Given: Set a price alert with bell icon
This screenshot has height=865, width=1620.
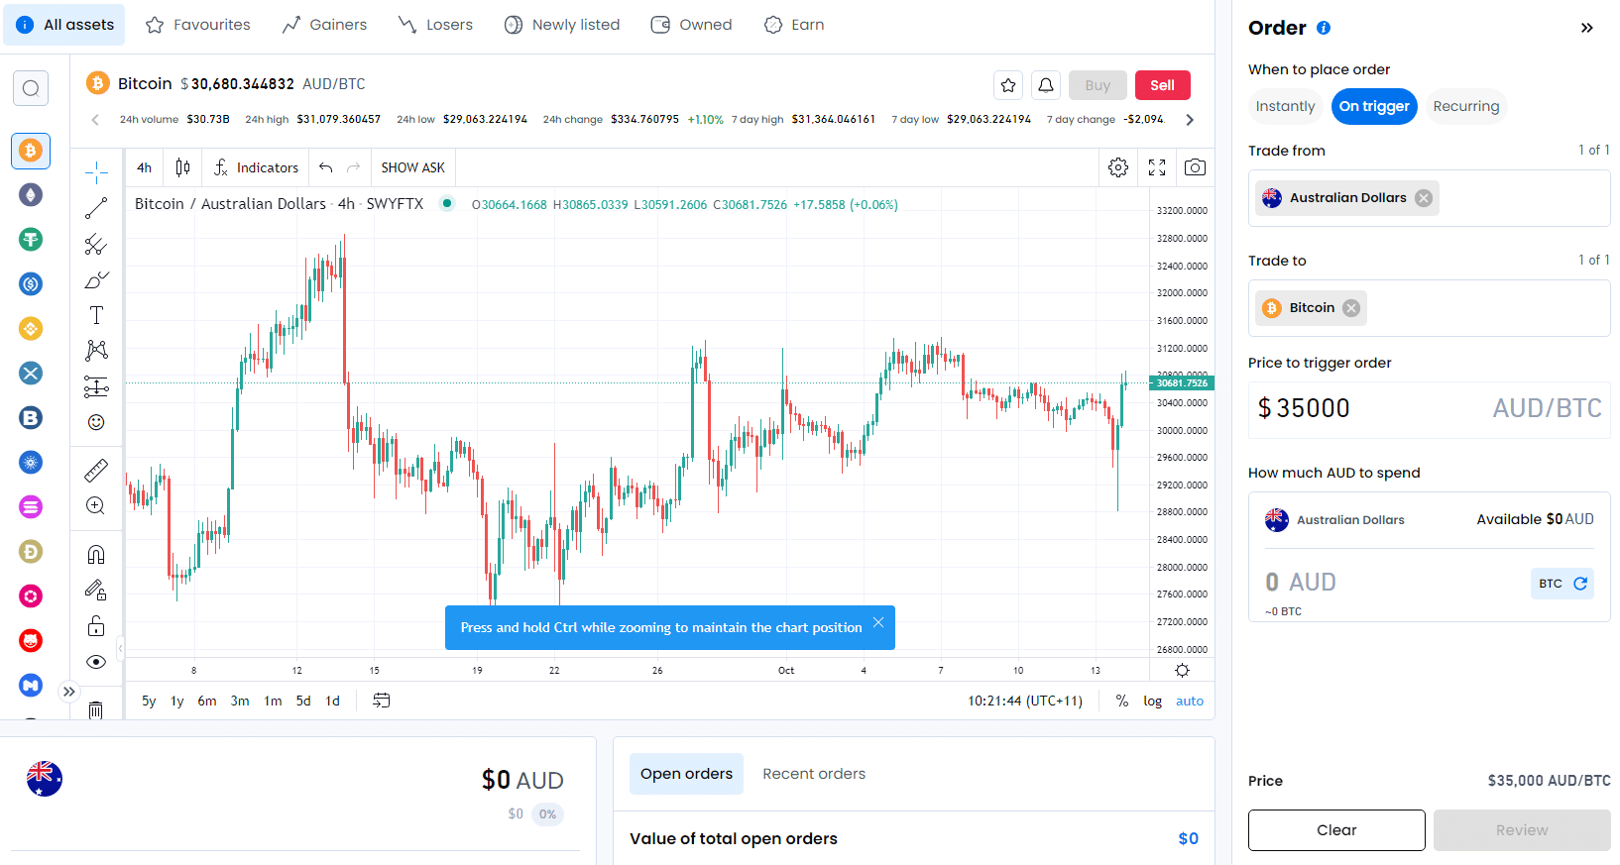Looking at the screenshot, I should 1046,85.
